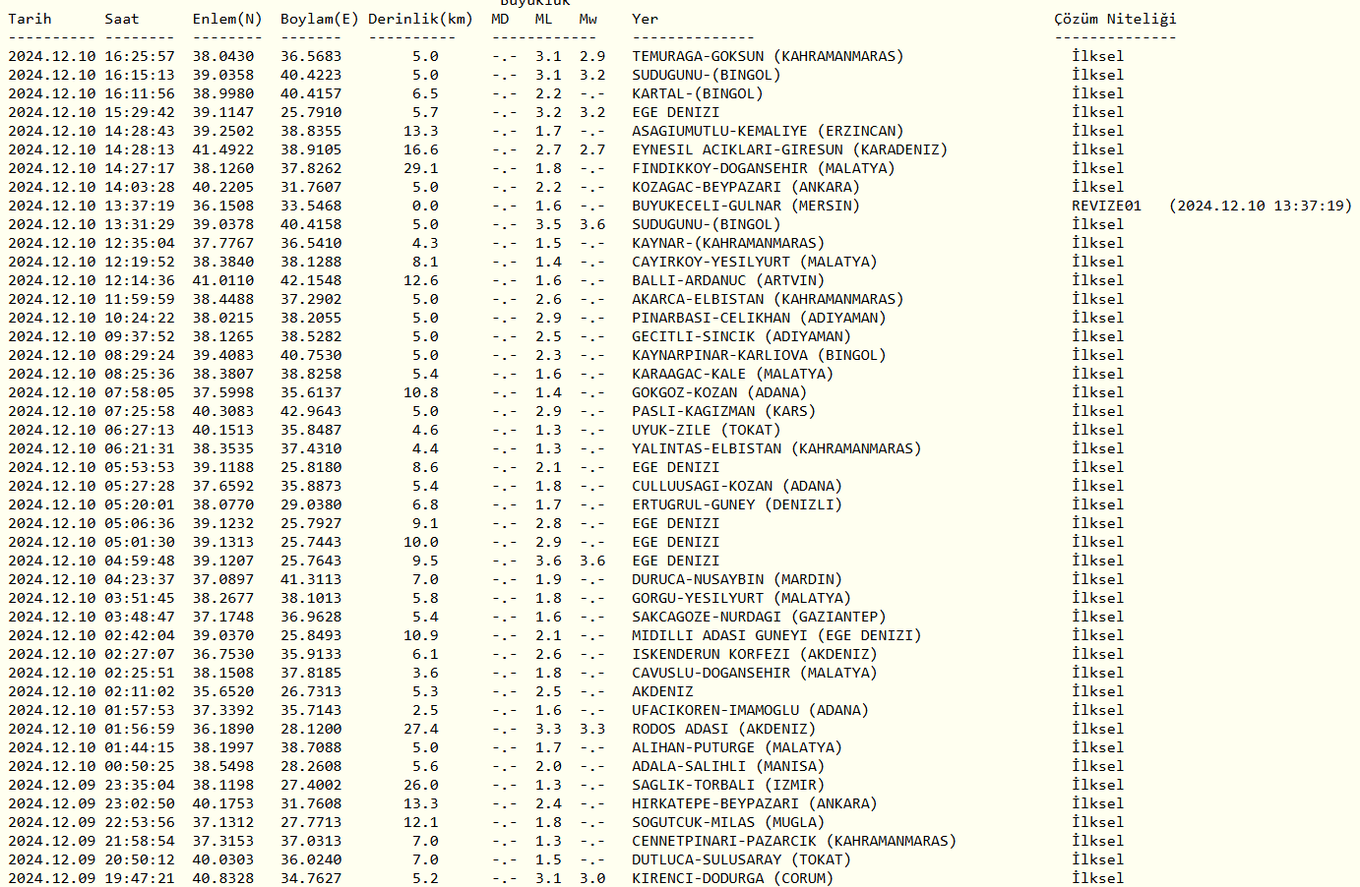Click 'BALLI-ARDANUC (ARTVIN)' entry

point(728,280)
